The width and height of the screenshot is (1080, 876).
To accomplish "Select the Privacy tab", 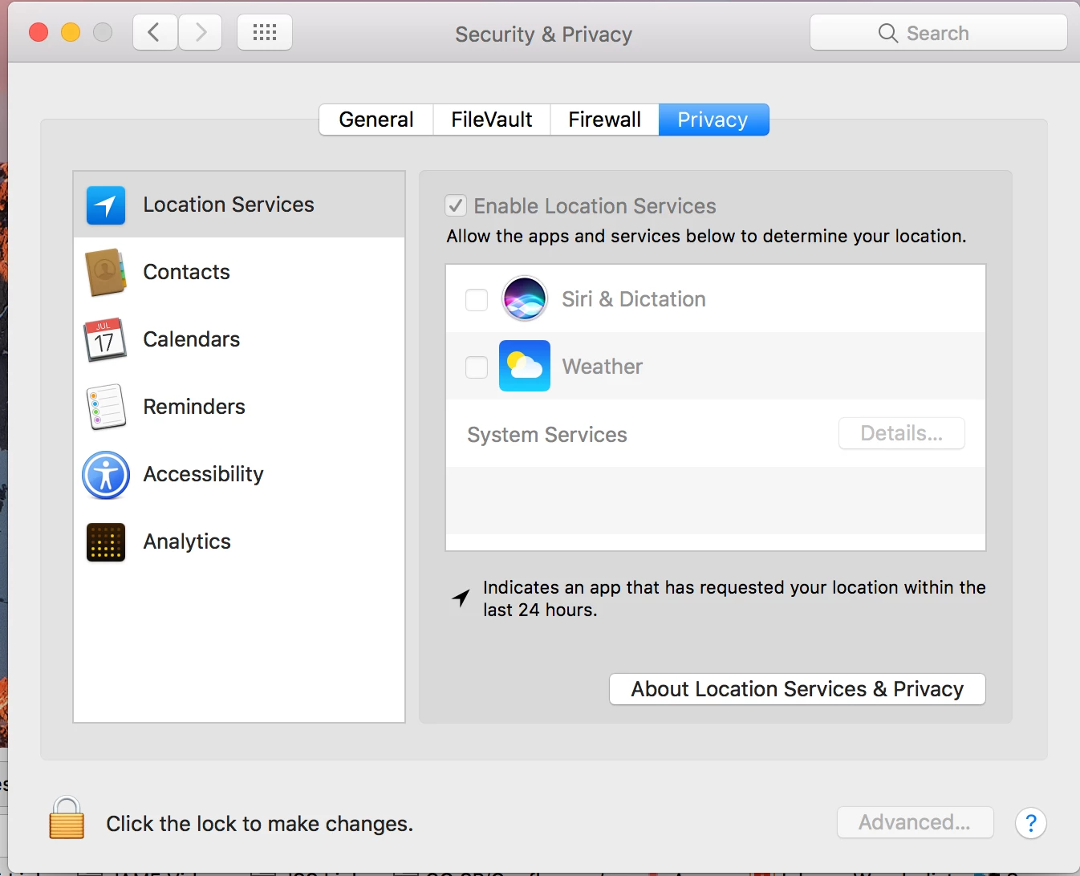I will click(x=713, y=120).
